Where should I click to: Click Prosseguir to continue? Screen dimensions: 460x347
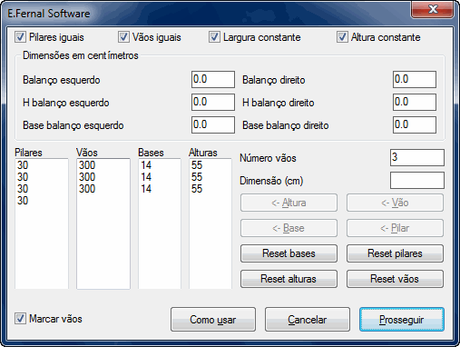tap(402, 320)
